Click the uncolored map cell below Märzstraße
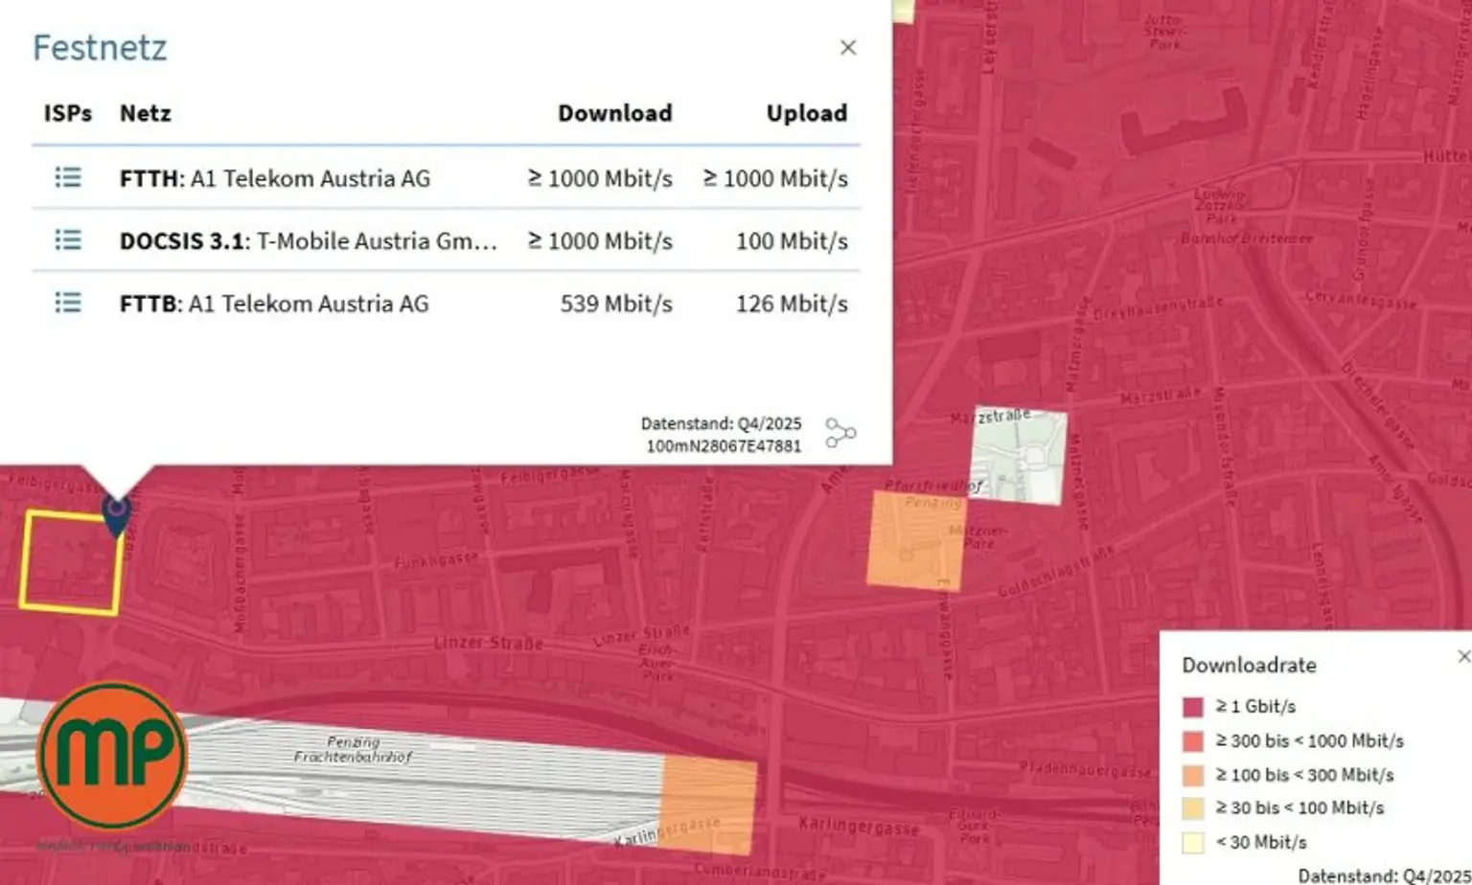 [1019, 456]
